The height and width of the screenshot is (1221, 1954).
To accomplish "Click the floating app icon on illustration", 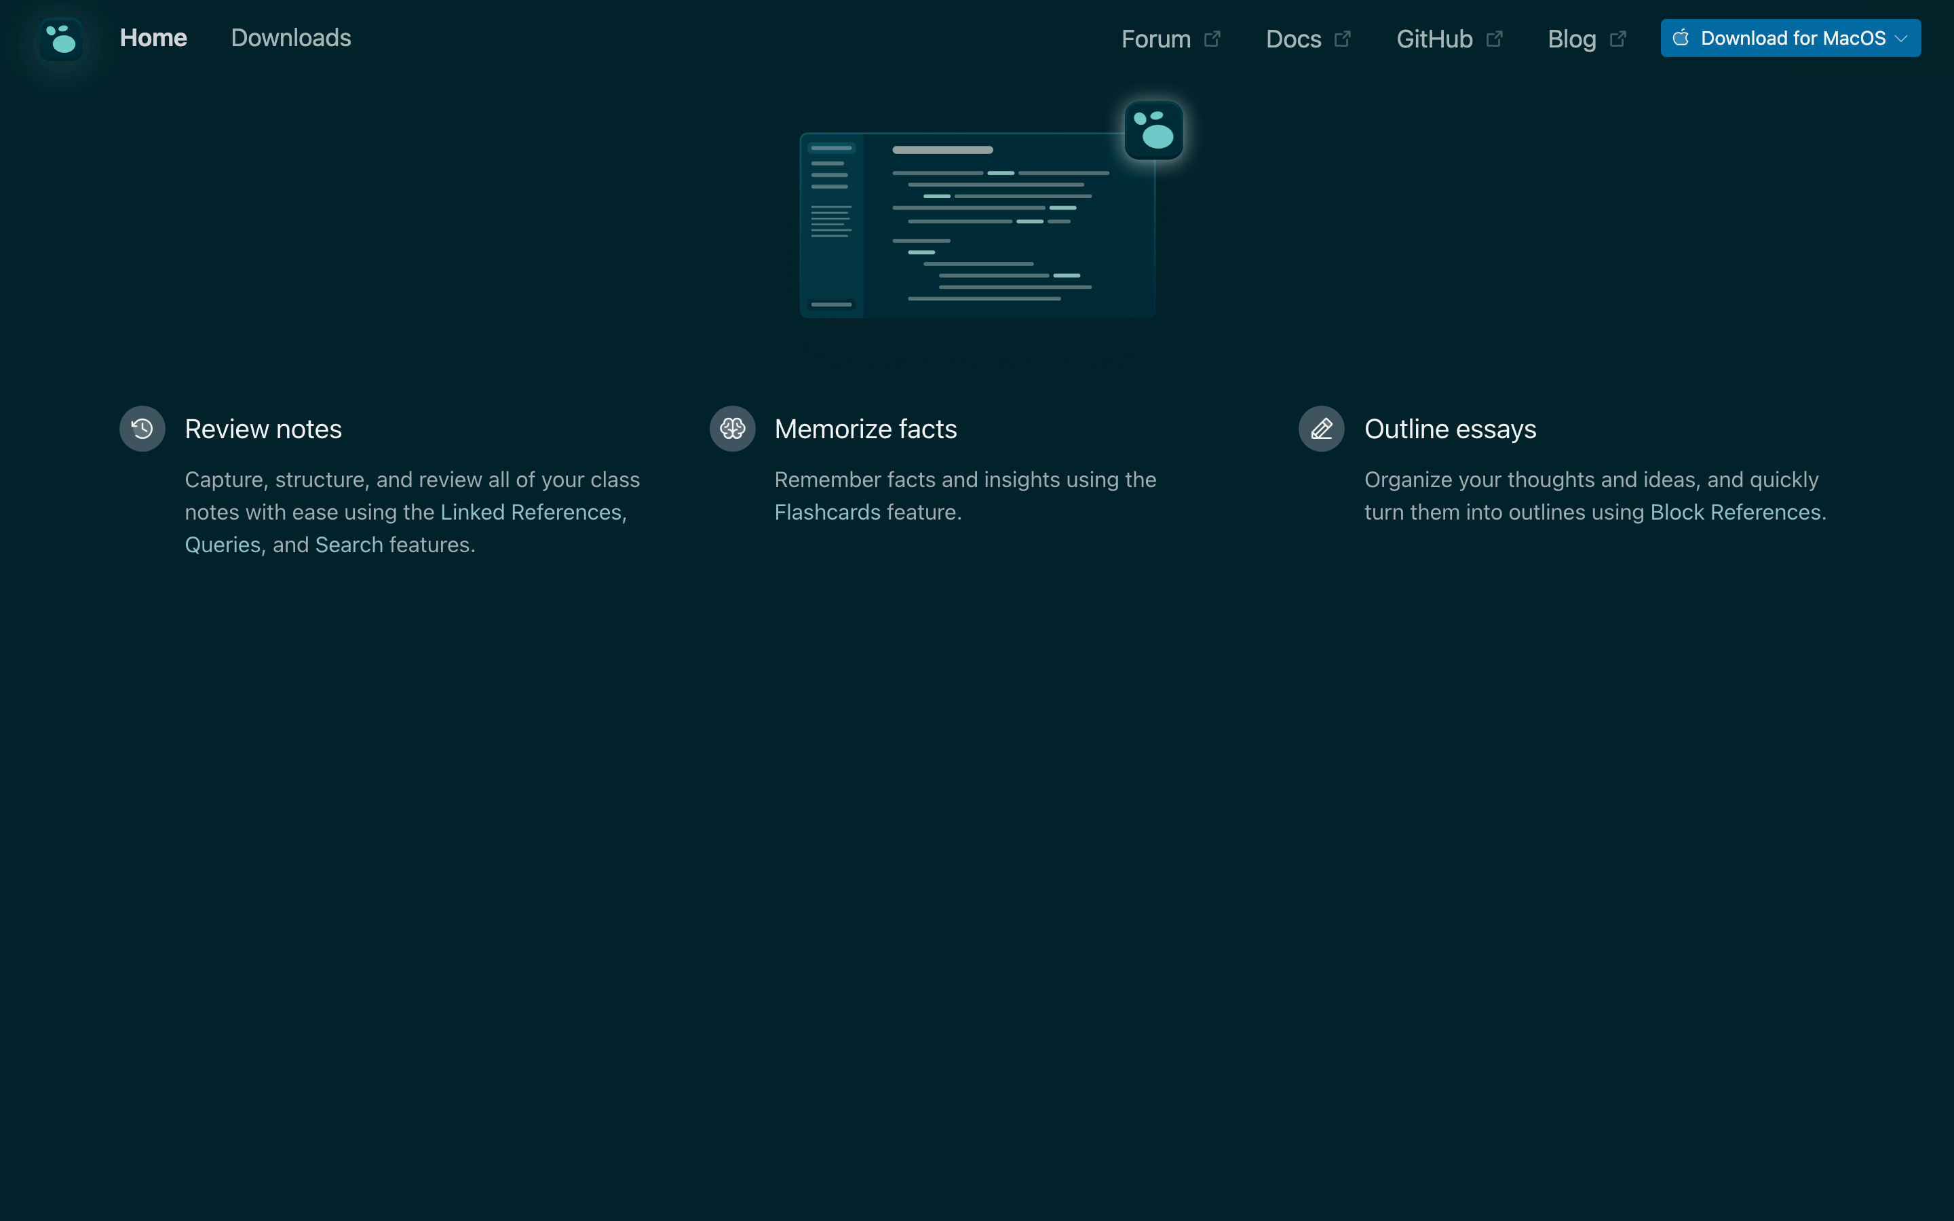I will (x=1154, y=130).
